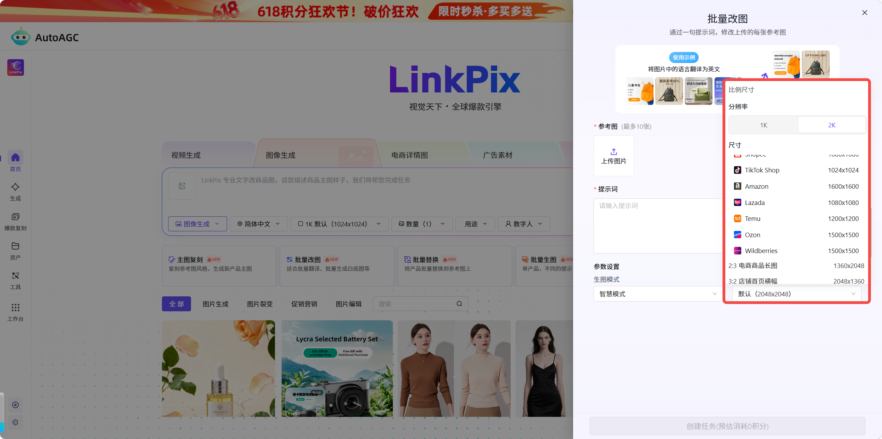
Task: Select 全部 filter tab
Action: point(176,304)
